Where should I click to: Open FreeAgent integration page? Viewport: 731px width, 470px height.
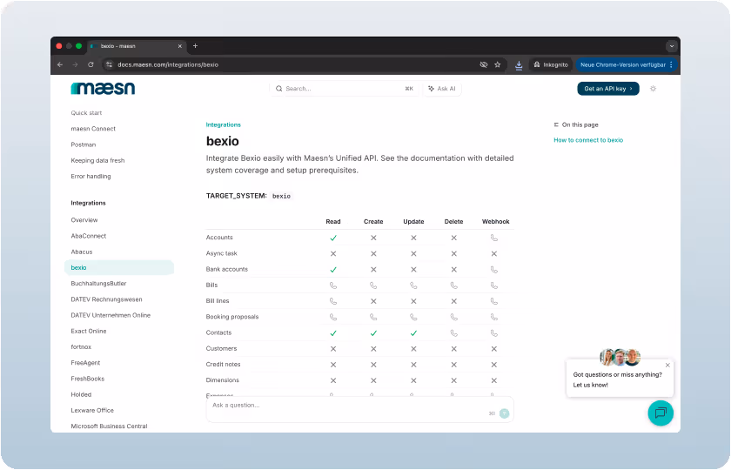(86, 363)
